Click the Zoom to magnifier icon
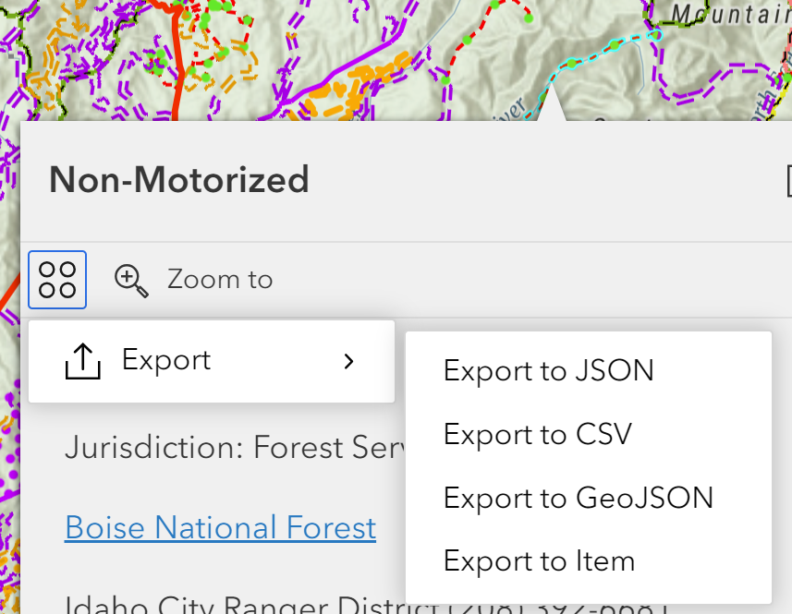Viewport: 792px width, 614px height. (131, 281)
